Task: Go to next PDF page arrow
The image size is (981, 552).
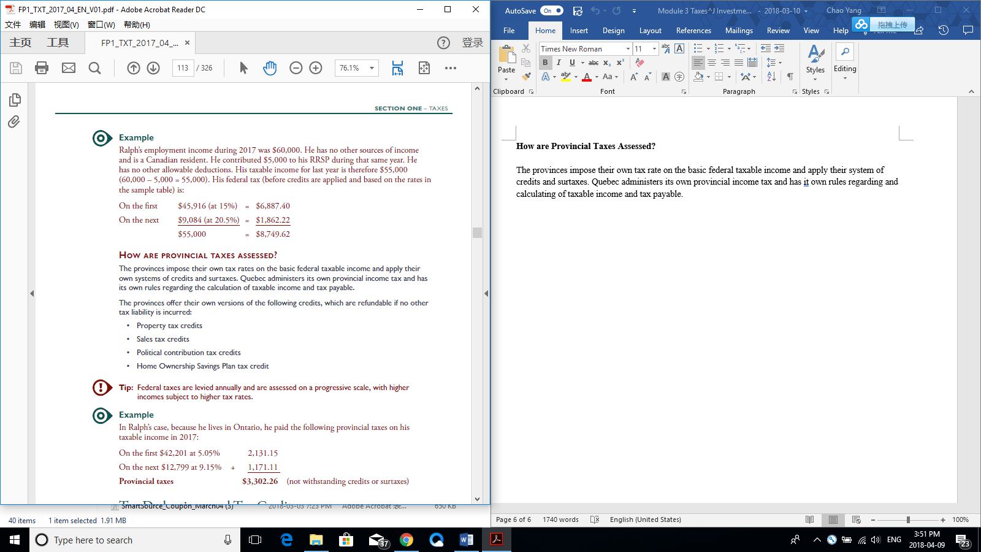Action: coord(153,68)
